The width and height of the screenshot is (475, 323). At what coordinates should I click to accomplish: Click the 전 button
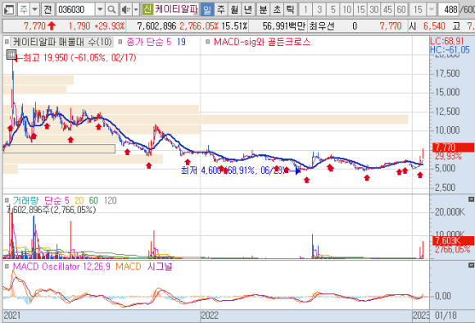click(47, 10)
